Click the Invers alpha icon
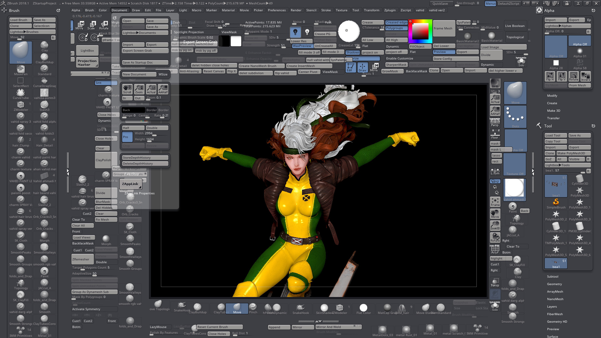601x338 pixels. click(x=586, y=76)
